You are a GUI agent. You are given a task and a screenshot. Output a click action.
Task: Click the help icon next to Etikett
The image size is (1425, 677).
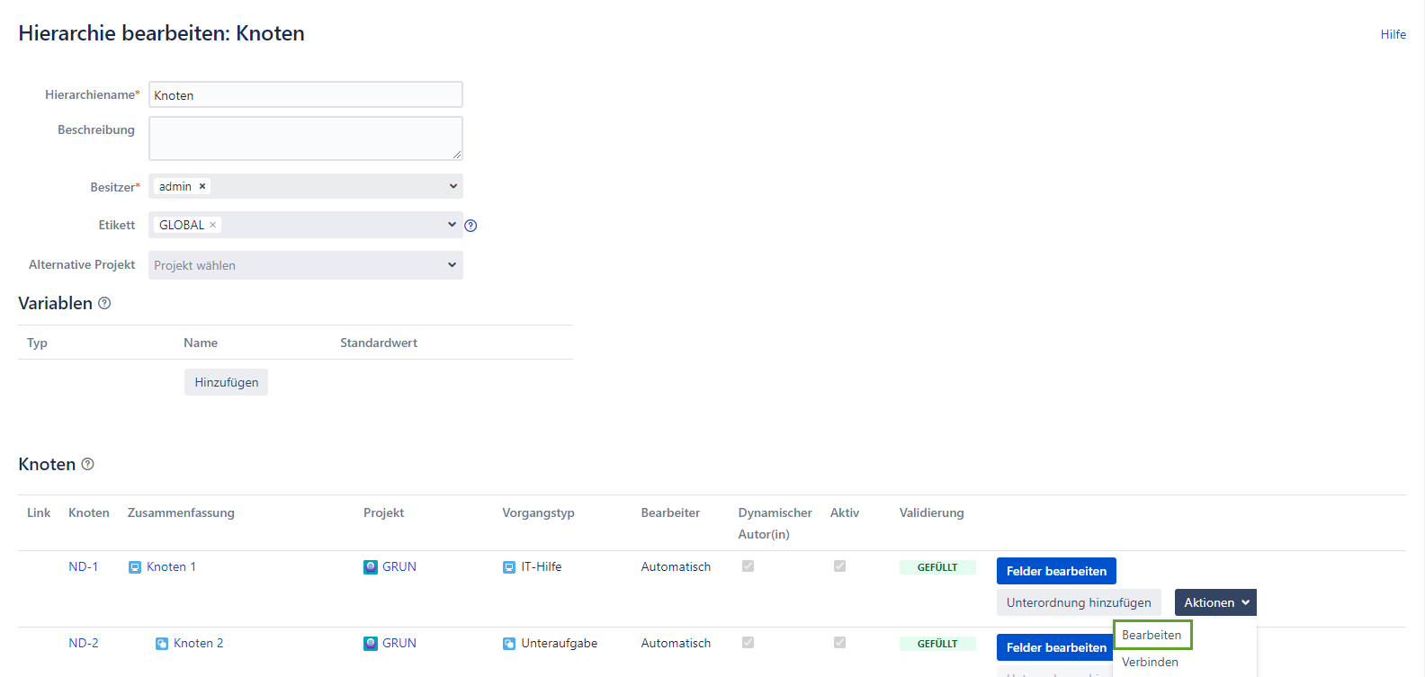click(x=471, y=226)
